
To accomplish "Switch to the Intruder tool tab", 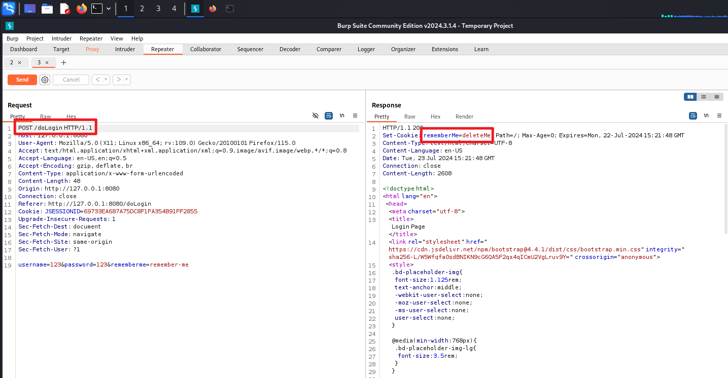I will point(125,49).
